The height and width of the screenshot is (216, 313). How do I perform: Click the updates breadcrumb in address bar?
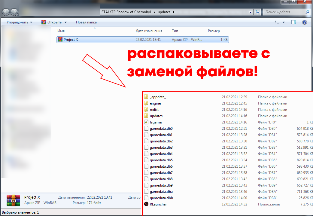[x=164, y=12]
